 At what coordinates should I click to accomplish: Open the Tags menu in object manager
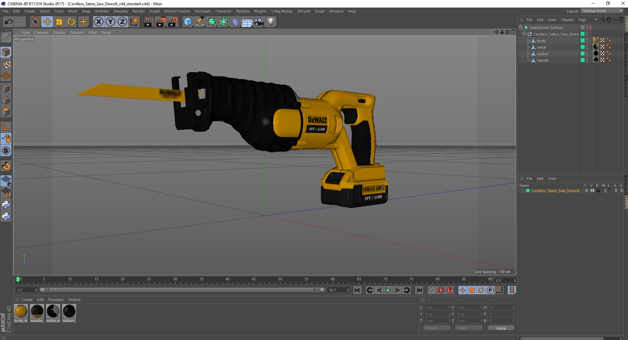click(x=582, y=20)
